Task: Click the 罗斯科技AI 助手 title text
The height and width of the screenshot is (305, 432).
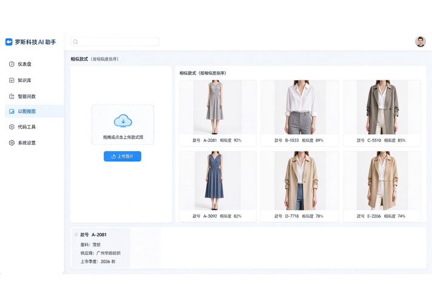Action: [36, 42]
